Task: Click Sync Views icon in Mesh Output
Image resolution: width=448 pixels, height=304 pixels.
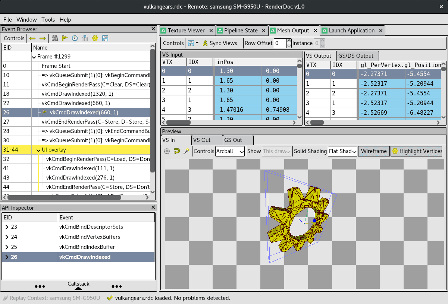Action: 205,43
